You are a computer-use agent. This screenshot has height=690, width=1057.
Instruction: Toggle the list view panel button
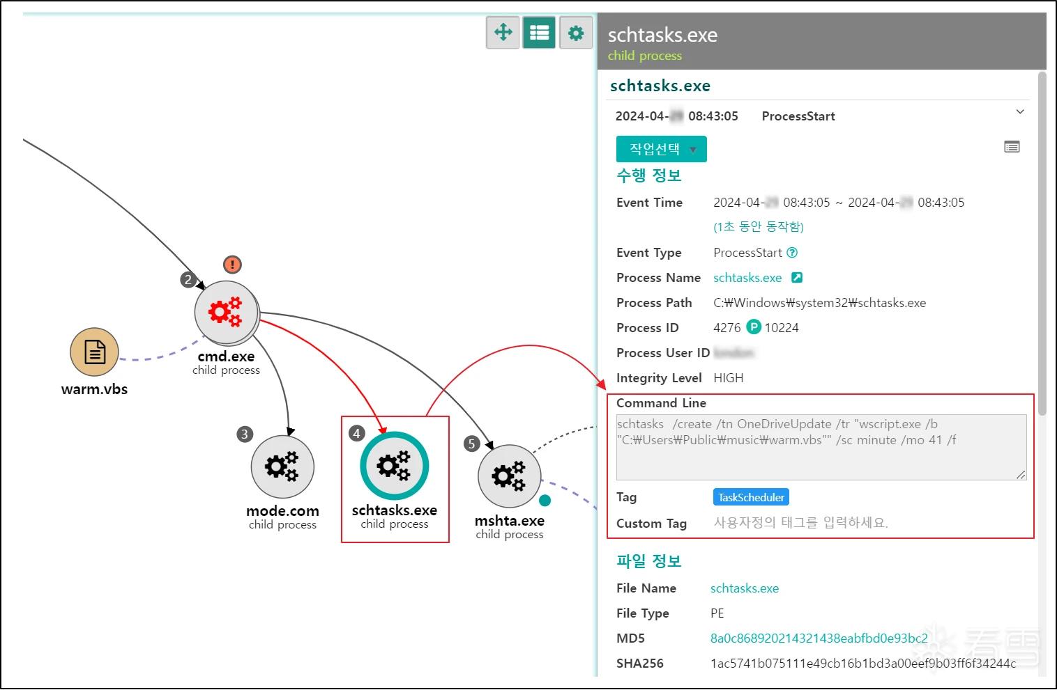pyautogui.click(x=539, y=32)
